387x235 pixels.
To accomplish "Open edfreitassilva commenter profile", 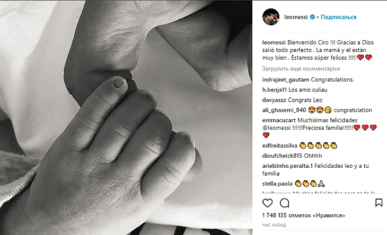I will click(279, 146).
